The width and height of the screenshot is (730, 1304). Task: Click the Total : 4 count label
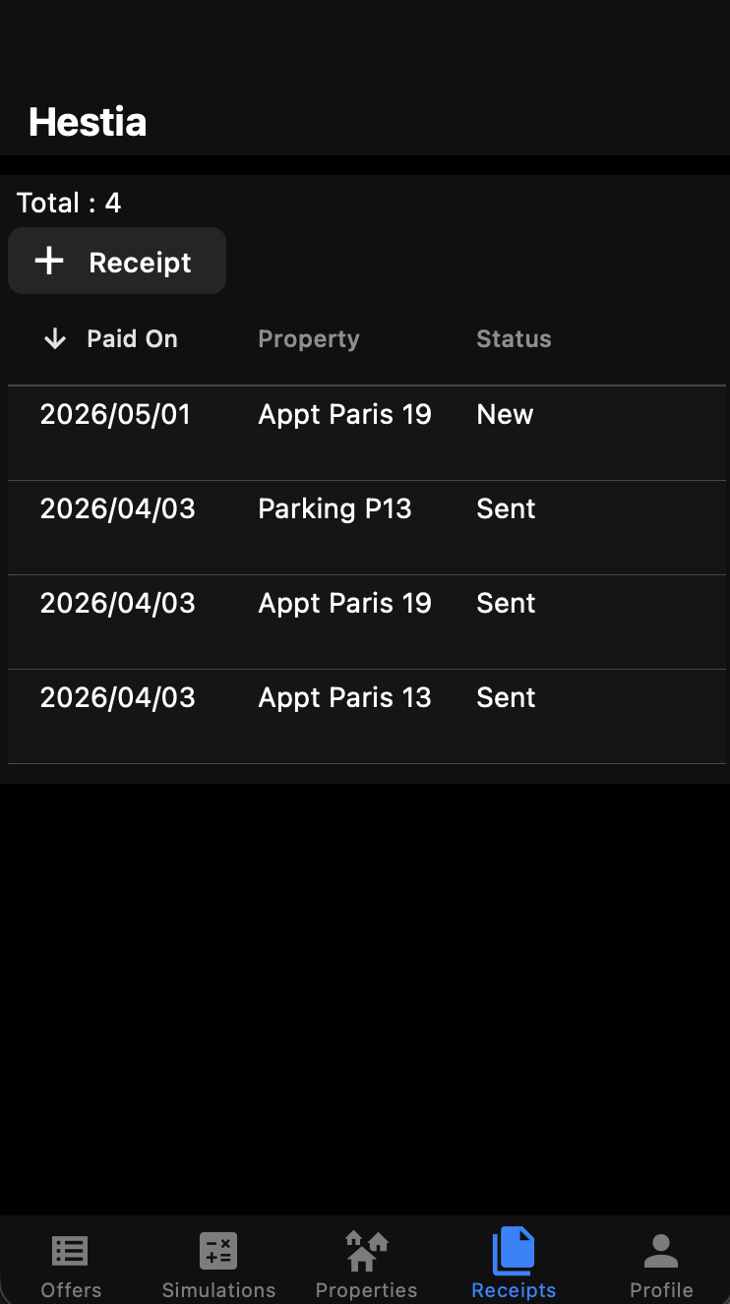pyautogui.click(x=69, y=204)
